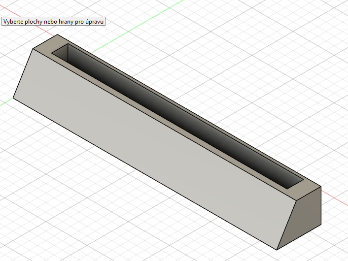Screen dimensions: 348x261
Task: Select the dark inner wall of the slot
Action: point(177,115)
